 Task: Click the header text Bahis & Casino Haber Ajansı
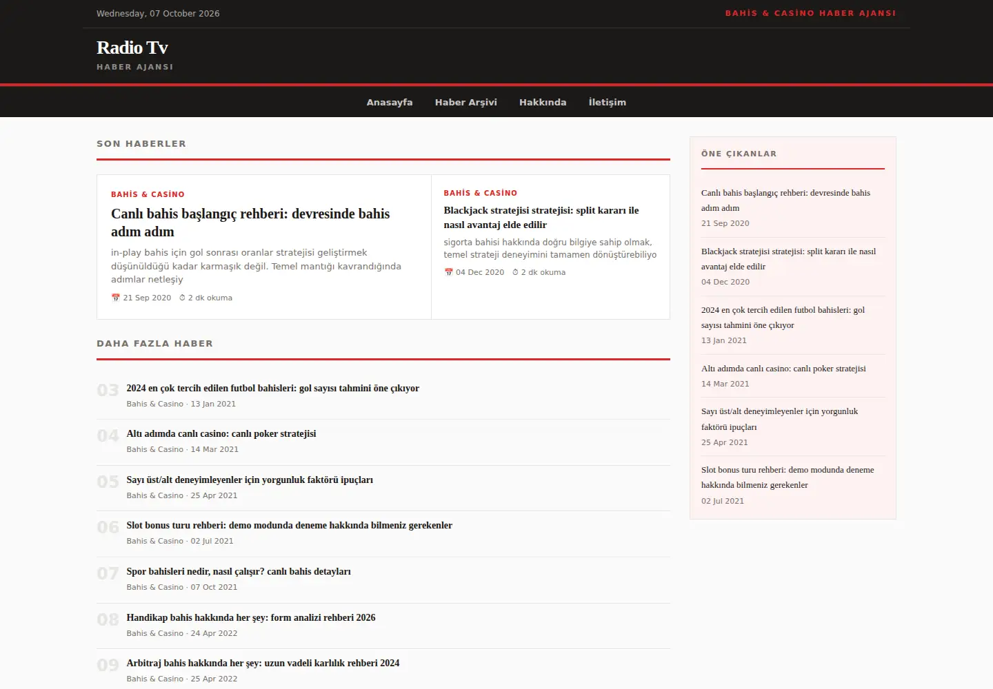(810, 13)
